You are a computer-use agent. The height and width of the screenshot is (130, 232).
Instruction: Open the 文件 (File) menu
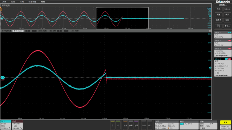(4, 2)
